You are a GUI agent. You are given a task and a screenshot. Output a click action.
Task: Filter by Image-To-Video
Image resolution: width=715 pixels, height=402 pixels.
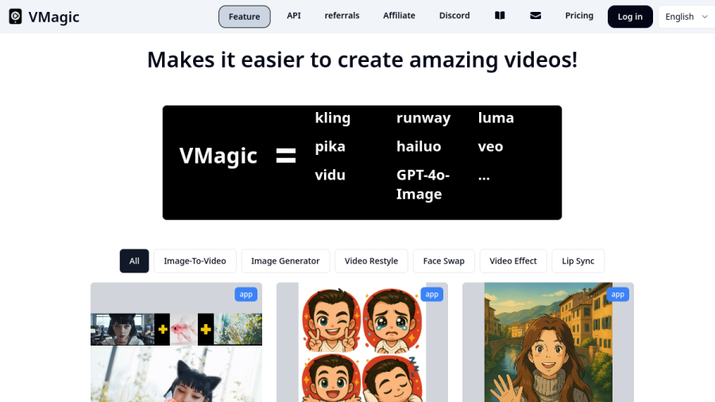[x=195, y=261]
